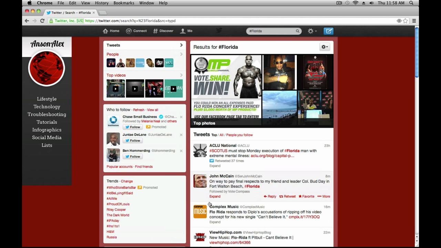Image resolution: width=441 pixels, height=248 pixels.
Task: Open the Chrome hamburger menu
Action: click(x=414, y=21)
